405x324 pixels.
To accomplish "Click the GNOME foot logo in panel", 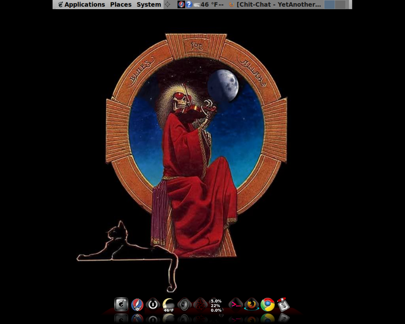I will pyautogui.click(x=61, y=4).
